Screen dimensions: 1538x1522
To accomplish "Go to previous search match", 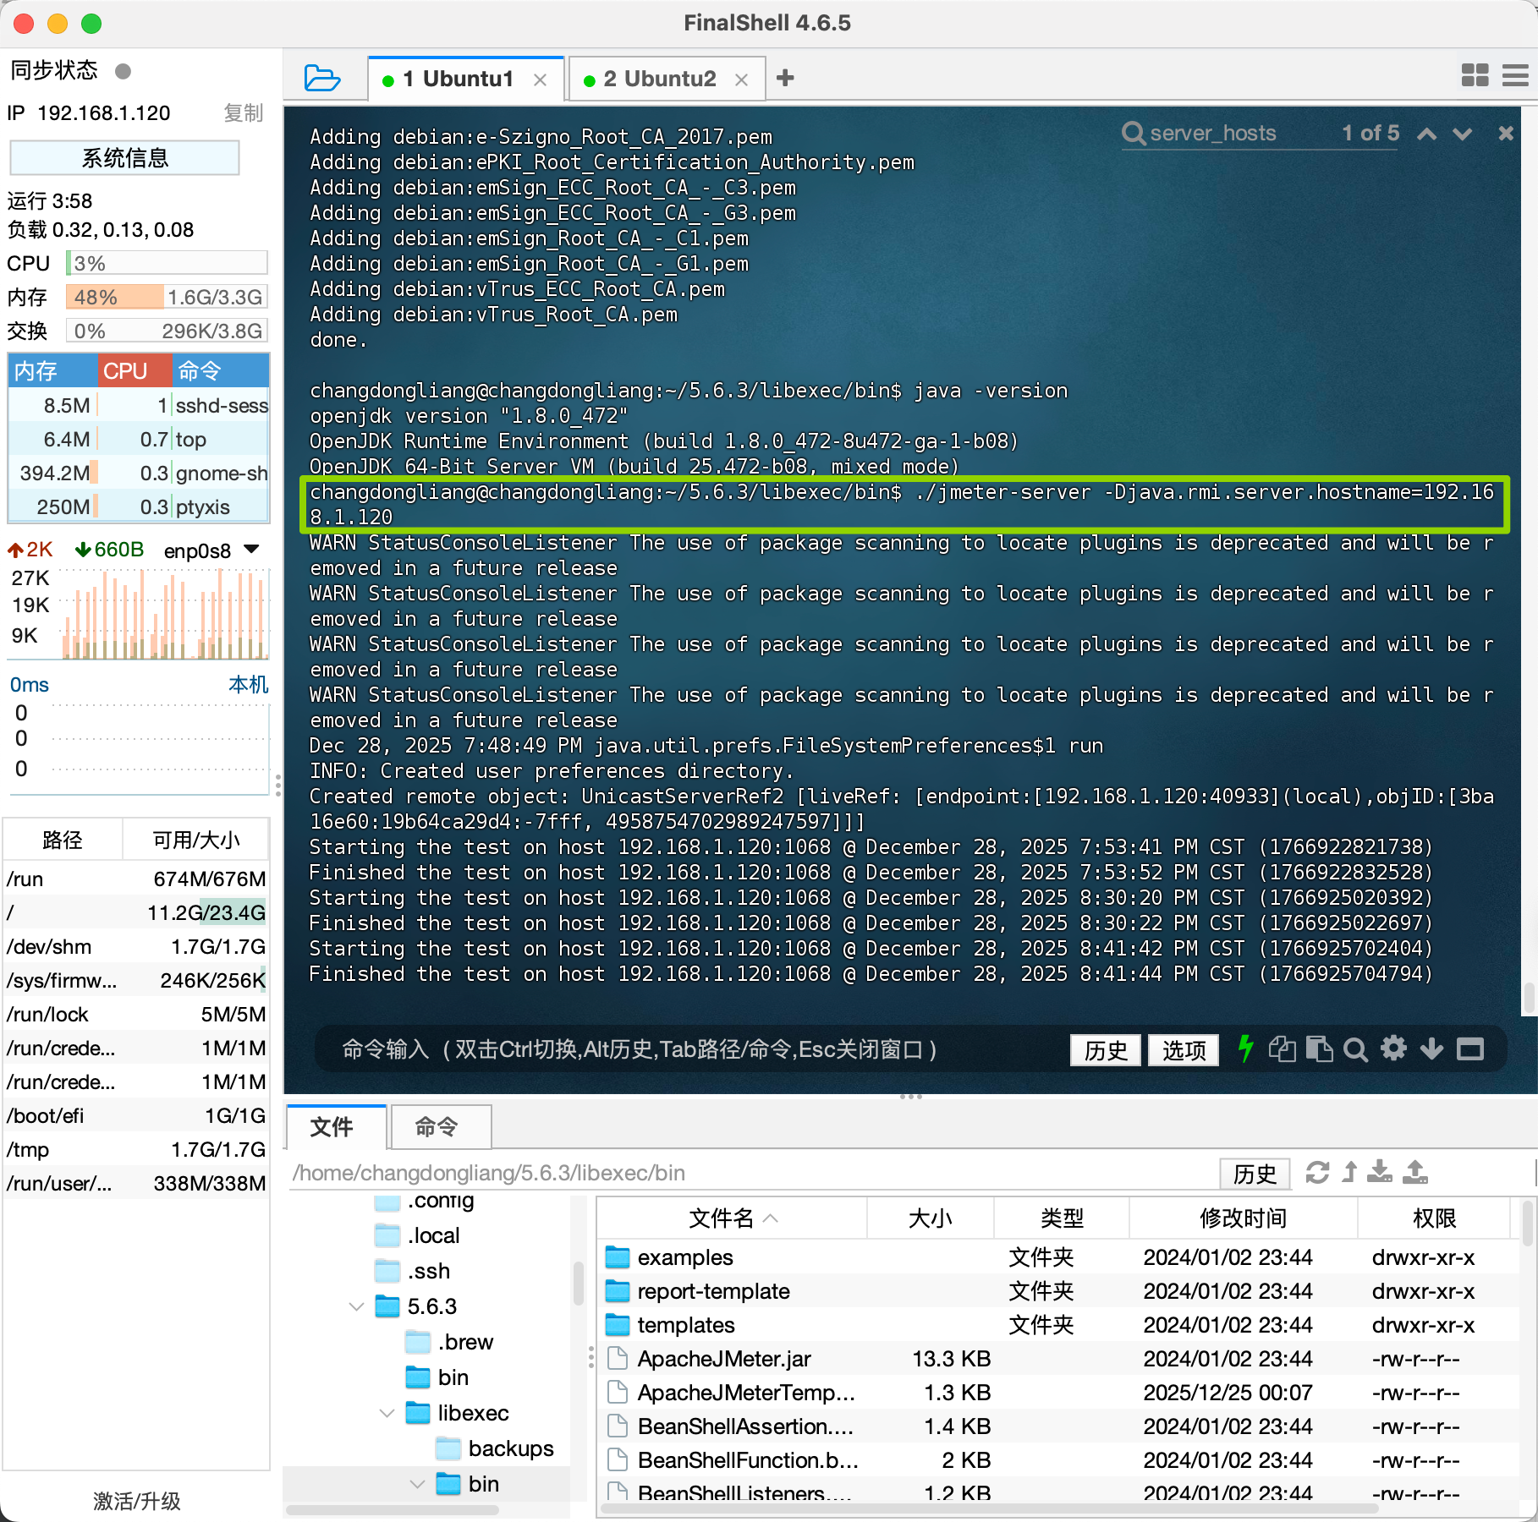I will [x=1426, y=134].
